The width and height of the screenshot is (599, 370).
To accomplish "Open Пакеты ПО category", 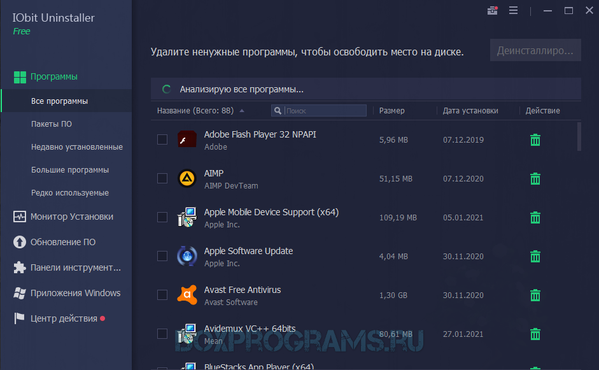I will point(52,124).
